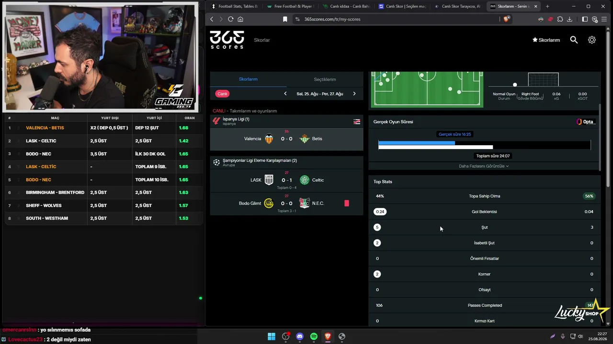
Task: Click the Passes Completed stat label
Action: tap(485, 305)
